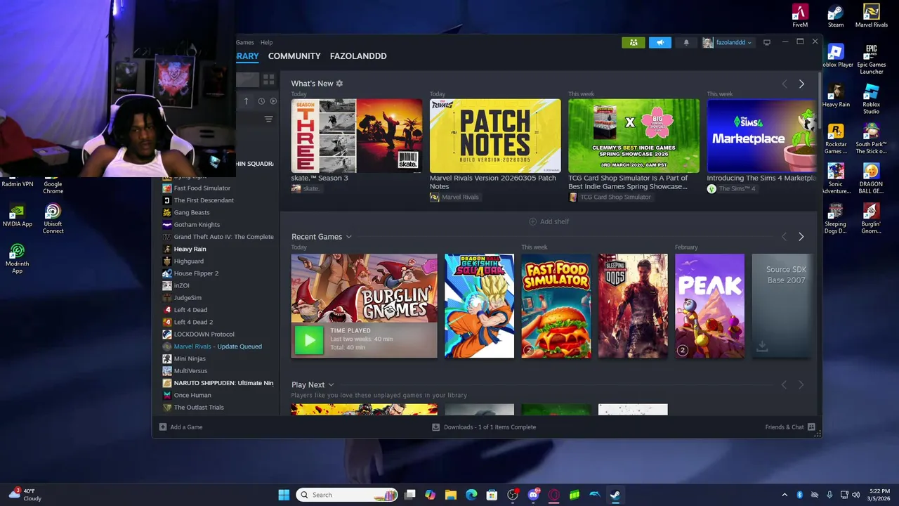This screenshot has width=899, height=506.
Task: Open What's New settings gear
Action: coord(339,83)
